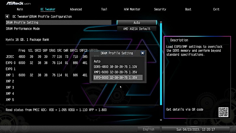The height and width of the screenshot is (133, 236).
Task: Close the DRAM Profile Setting popup
Action: 142,53
